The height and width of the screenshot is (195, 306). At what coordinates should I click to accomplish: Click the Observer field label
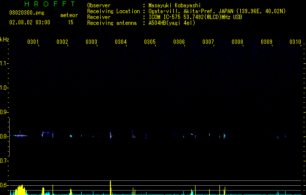pos(99,5)
